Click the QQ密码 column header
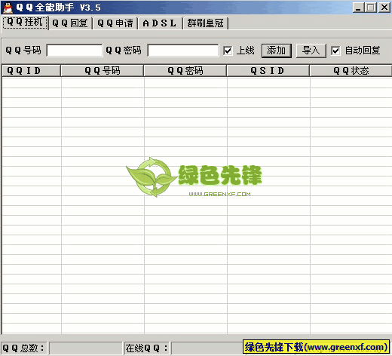 point(185,71)
